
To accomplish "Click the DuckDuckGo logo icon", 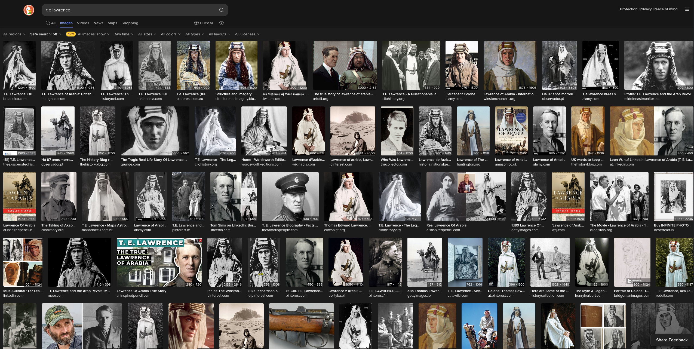I will pos(29,10).
